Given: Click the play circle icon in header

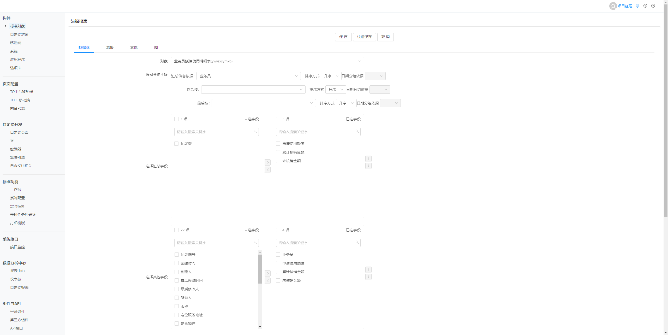Looking at the screenshot, I should [653, 6].
